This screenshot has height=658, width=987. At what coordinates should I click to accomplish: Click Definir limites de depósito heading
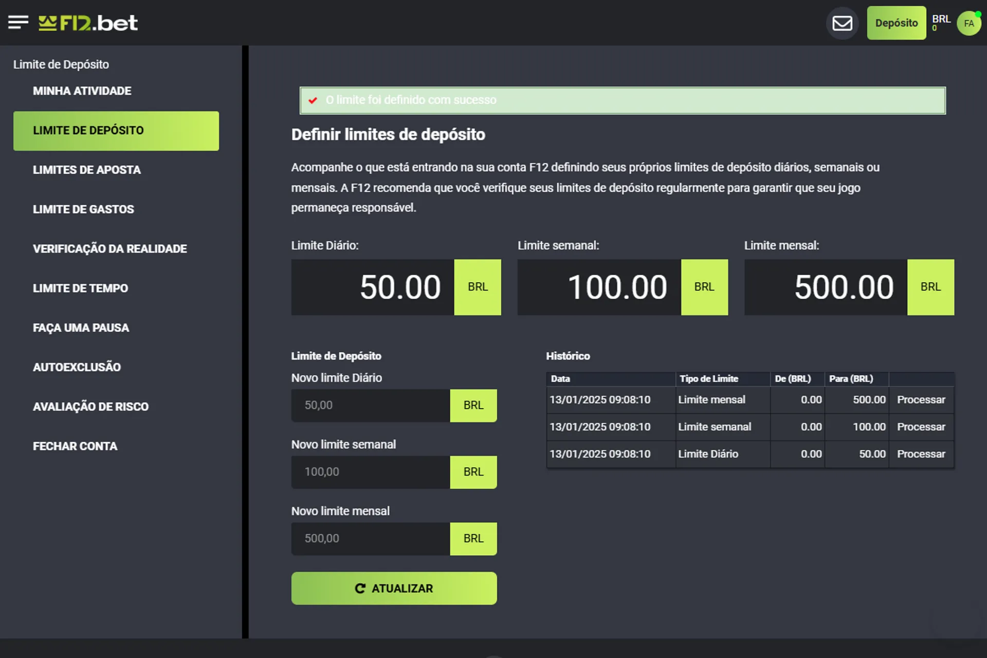pyautogui.click(x=388, y=135)
